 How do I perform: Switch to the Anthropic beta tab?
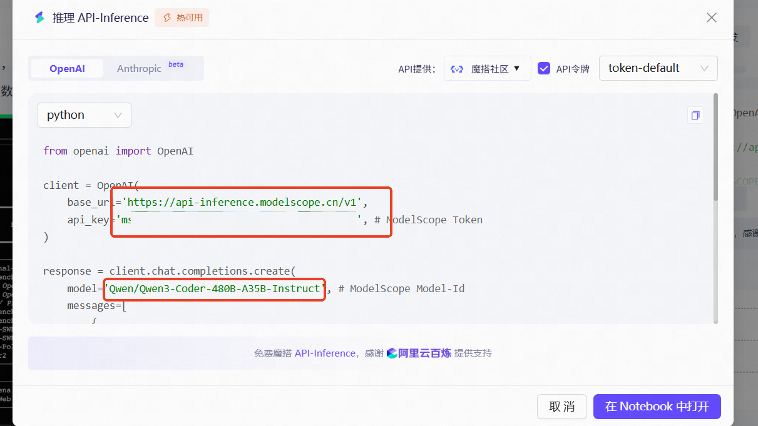[150, 68]
